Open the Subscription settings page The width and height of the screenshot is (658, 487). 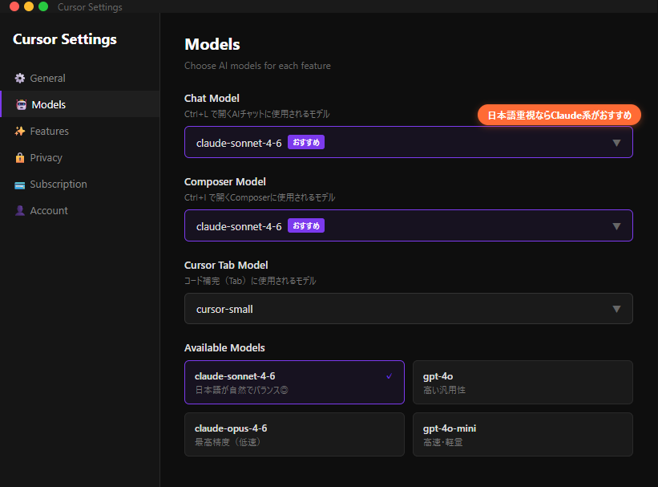pos(59,185)
